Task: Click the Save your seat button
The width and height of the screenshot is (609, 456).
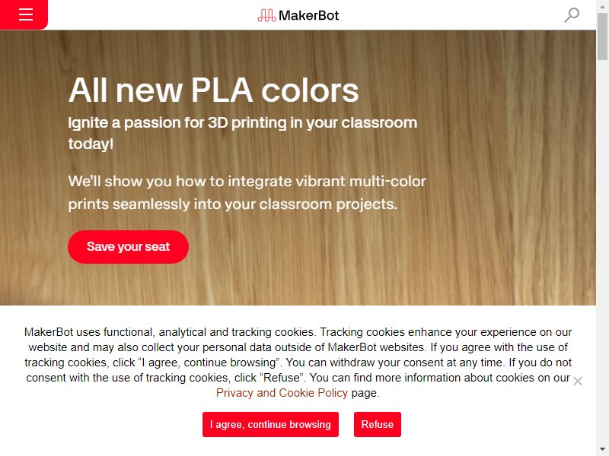Action: point(128,247)
